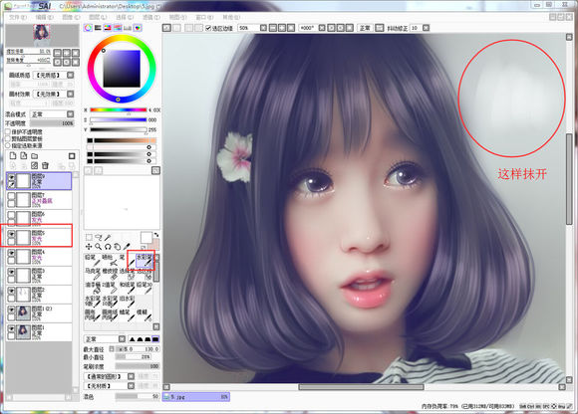This screenshot has height=414, width=578.
Task: Open the first menu in the menu bar
Action: [17, 17]
